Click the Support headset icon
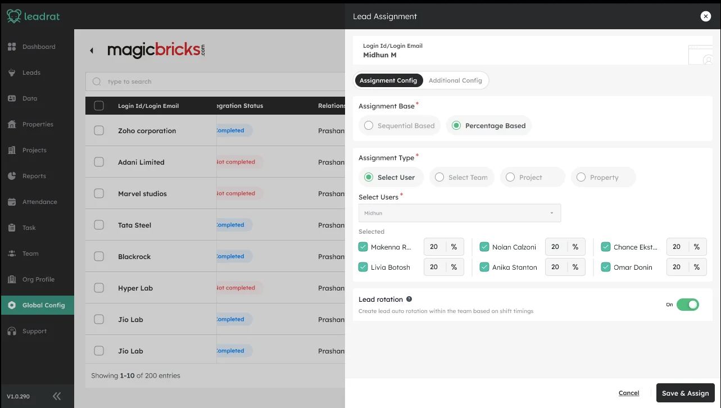This screenshot has width=721, height=408. pos(12,331)
